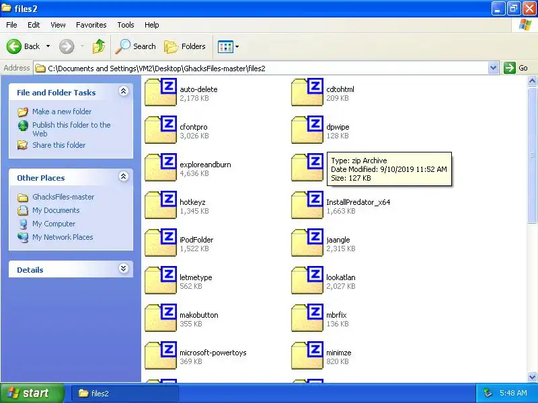Image resolution: width=538 pixels, height=403 pixels.
Task: Select the microsoft-powertoys zip icon
Action: 161,356
